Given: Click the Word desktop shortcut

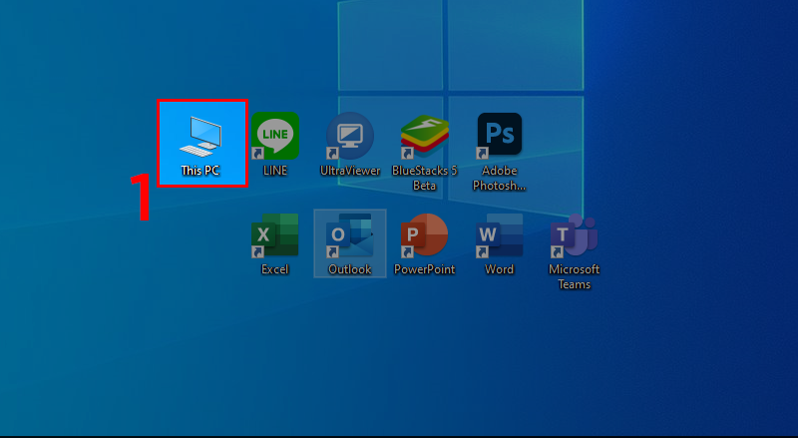Looking at the screenshot, I should (x=500, y=235).
